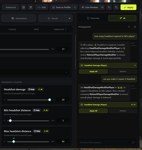Screen dimensions: 142x150
Task: Click the Max headshot distance slider handle
Action: point(14,142)
